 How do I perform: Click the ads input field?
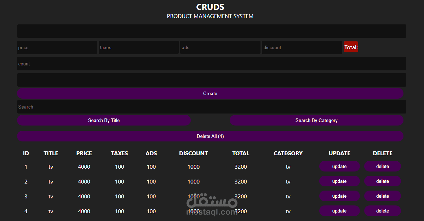point(220,47)
